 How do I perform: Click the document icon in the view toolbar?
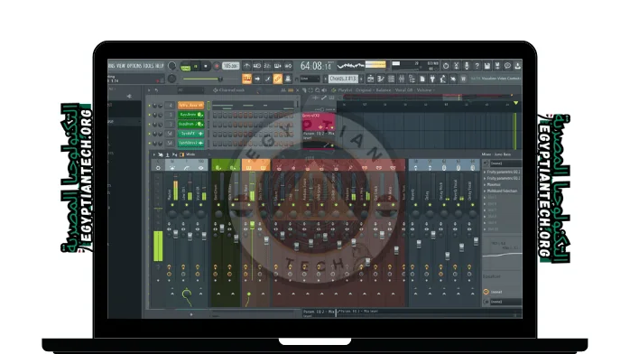click(x=422, y=79)
